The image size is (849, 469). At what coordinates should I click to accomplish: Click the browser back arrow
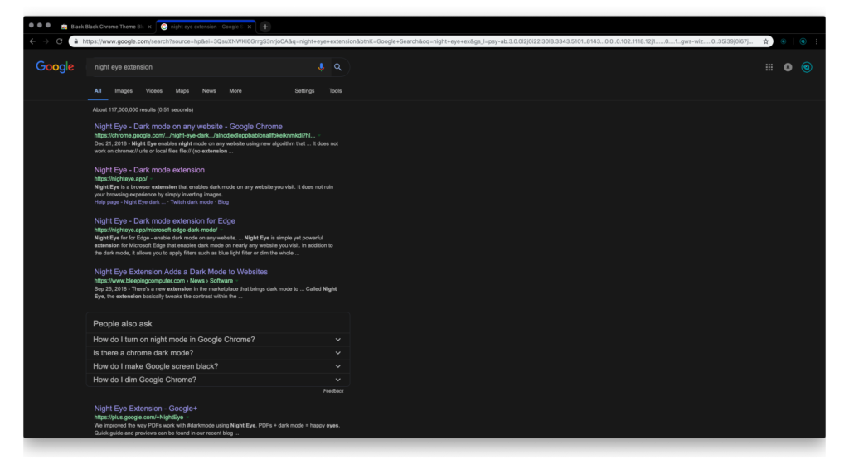coord(33,41)
